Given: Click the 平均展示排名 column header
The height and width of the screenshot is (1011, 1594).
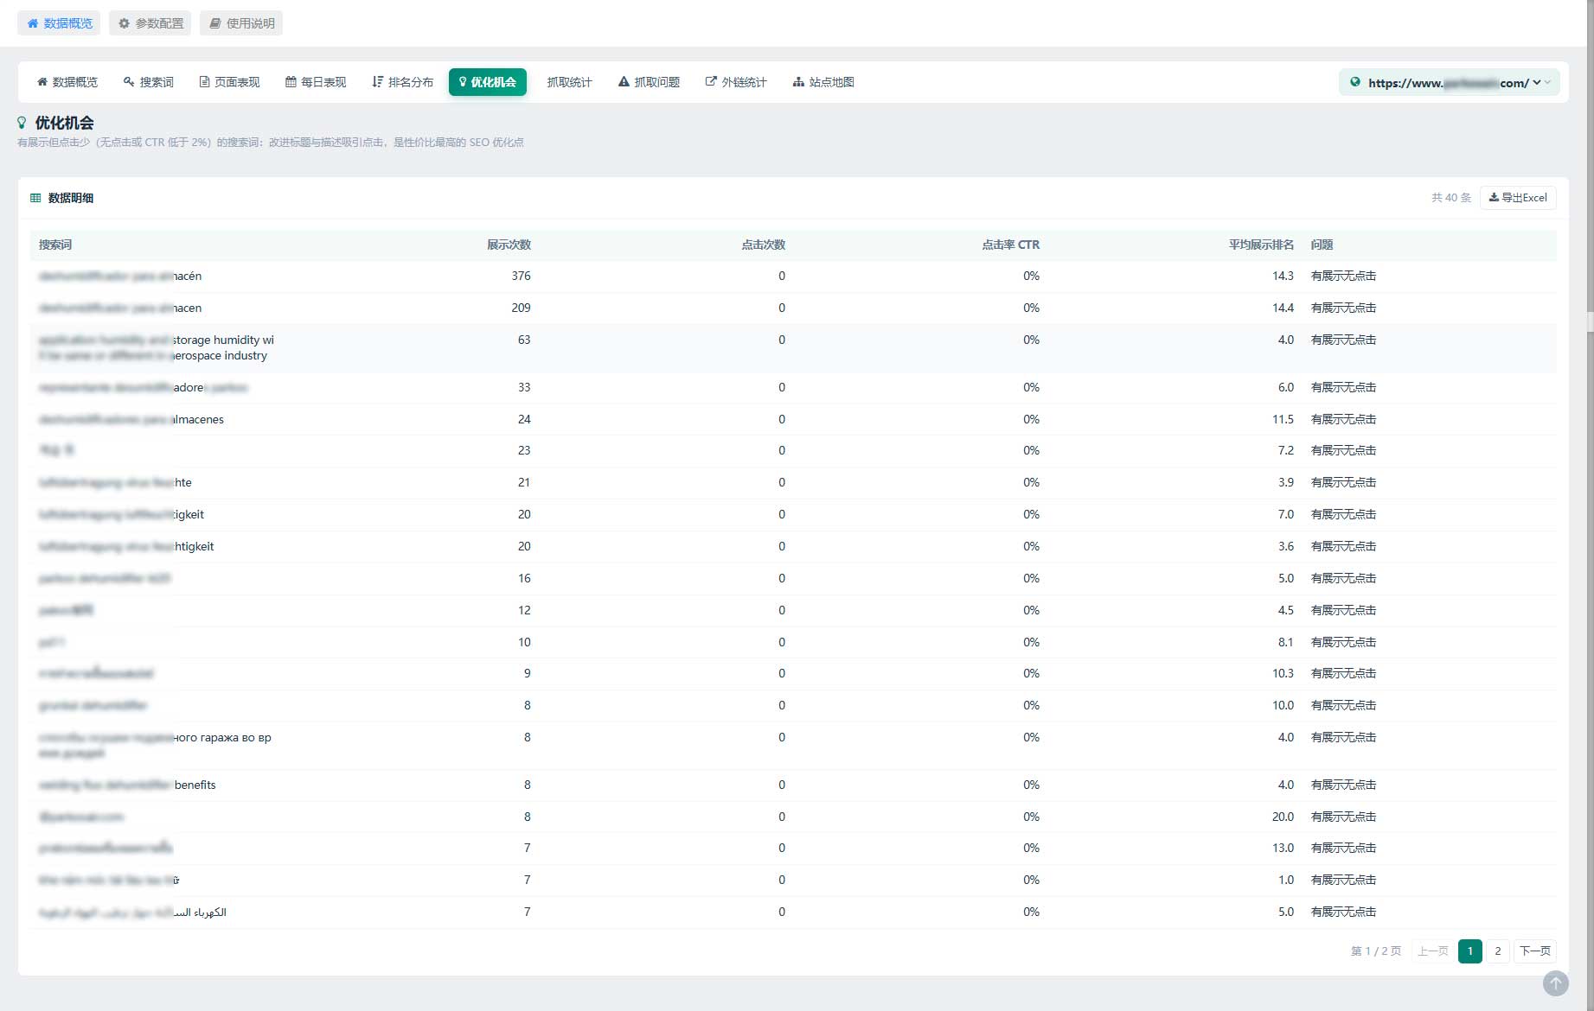Looking at the screenshot, I should coord(1261,245).
